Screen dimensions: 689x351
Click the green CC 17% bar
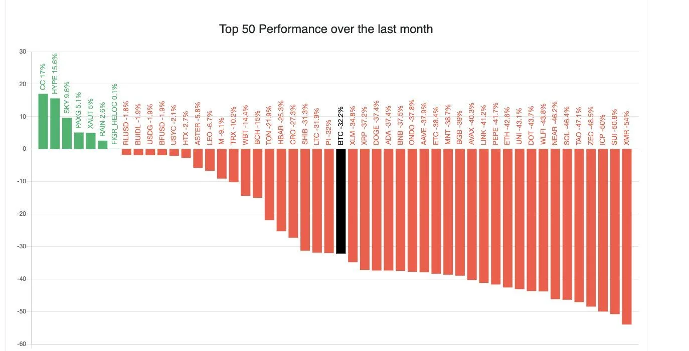43,121
